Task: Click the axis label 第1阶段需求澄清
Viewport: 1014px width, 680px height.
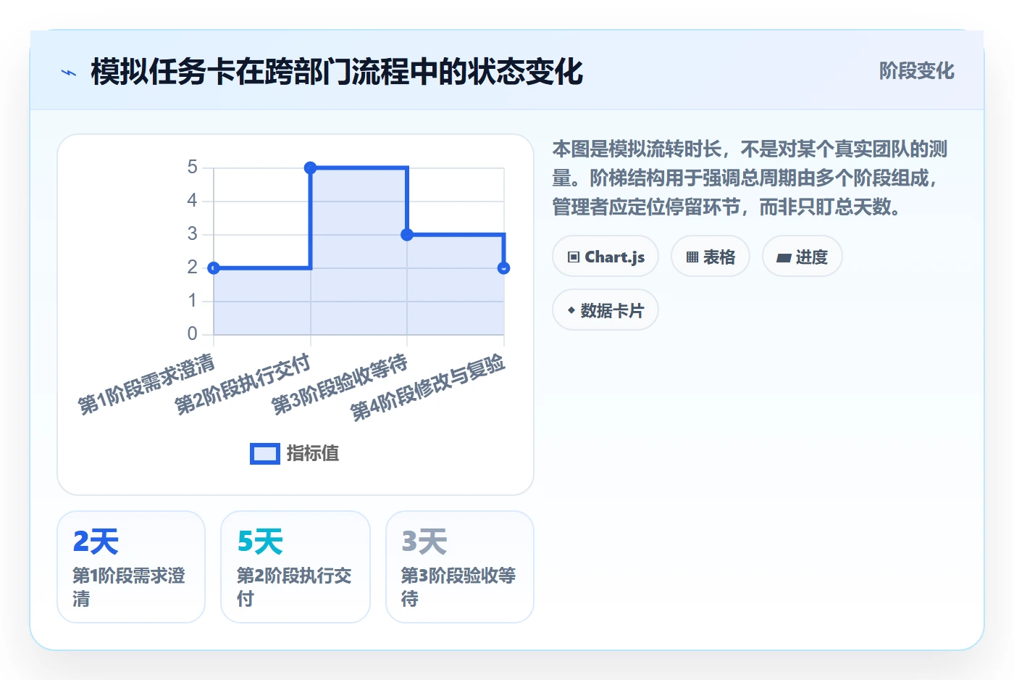Action: [146, 384]
